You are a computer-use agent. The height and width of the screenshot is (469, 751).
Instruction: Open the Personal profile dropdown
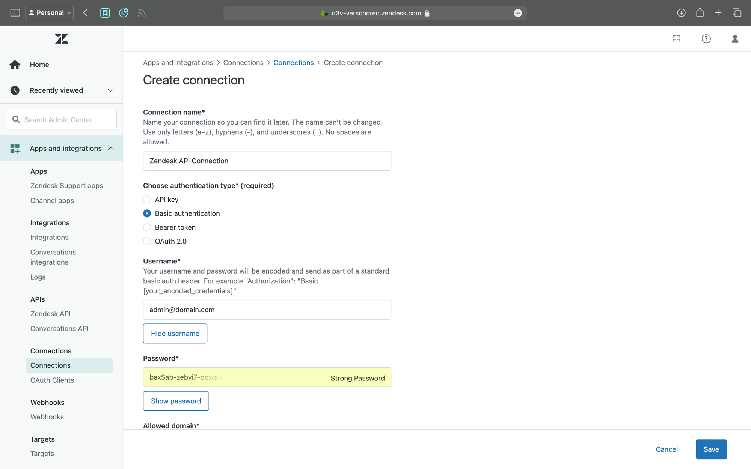(x=49, y=13)
